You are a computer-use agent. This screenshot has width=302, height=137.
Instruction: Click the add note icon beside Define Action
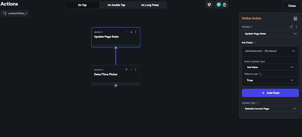click(295, 18)
